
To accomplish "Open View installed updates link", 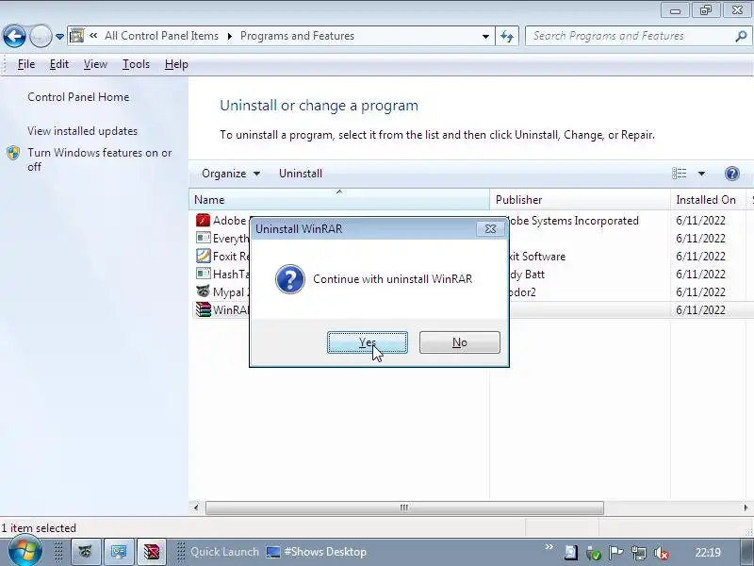I will [x=82, y=131].
